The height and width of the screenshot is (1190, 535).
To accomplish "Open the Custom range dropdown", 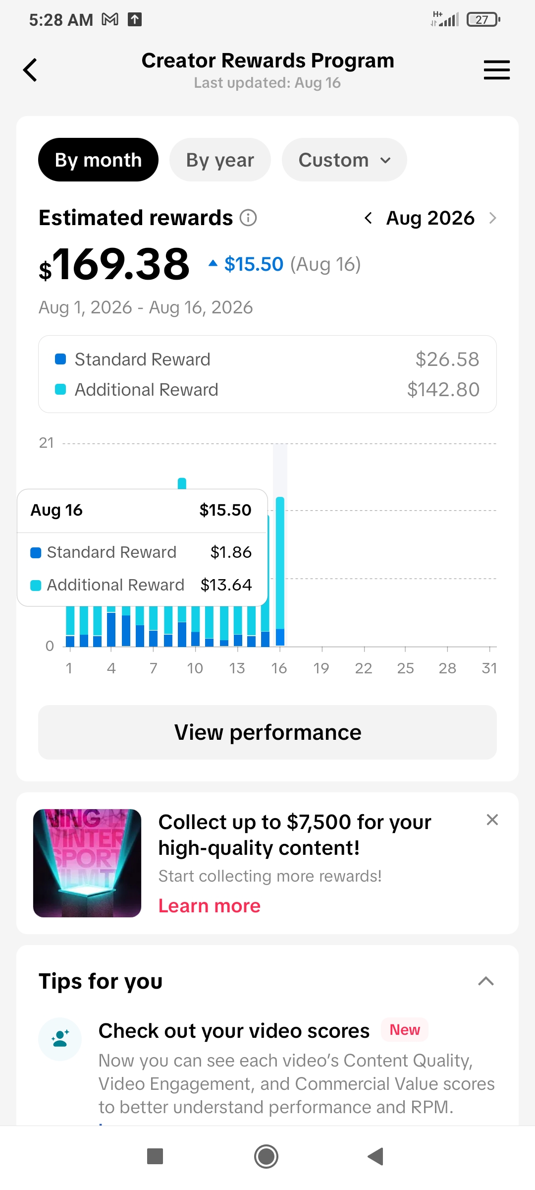I will (344, 160).
